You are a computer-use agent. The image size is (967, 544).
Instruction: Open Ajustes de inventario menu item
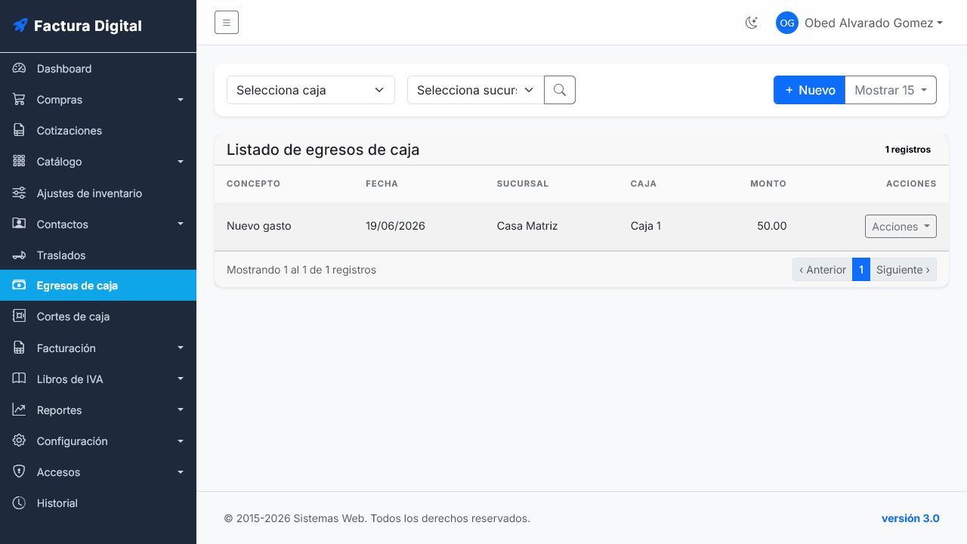98,193
